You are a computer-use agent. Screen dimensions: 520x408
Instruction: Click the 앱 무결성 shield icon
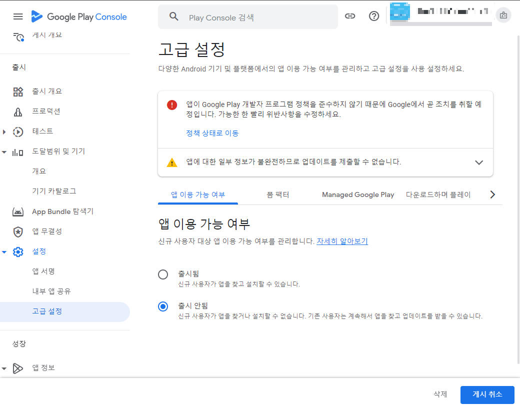[x=18, y=231]
